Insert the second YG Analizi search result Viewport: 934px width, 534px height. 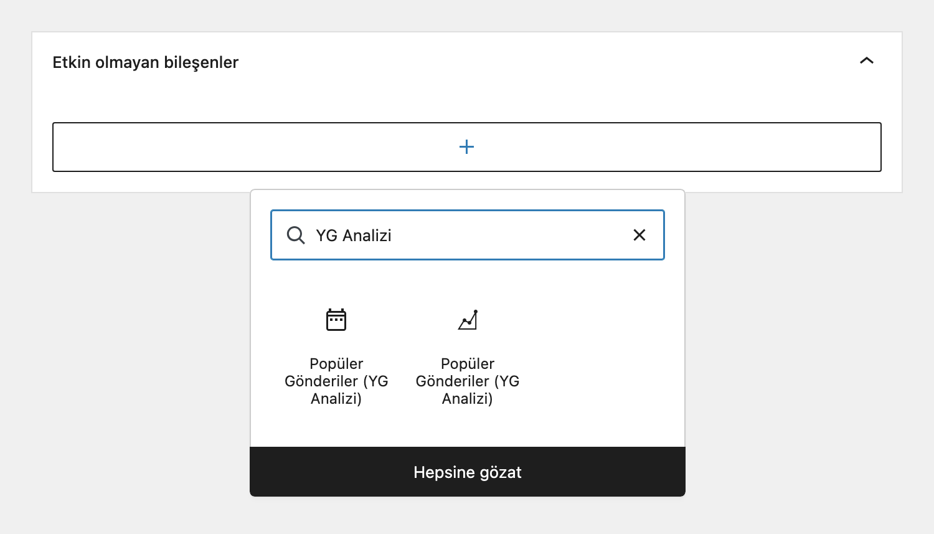(x=468, y=355)
